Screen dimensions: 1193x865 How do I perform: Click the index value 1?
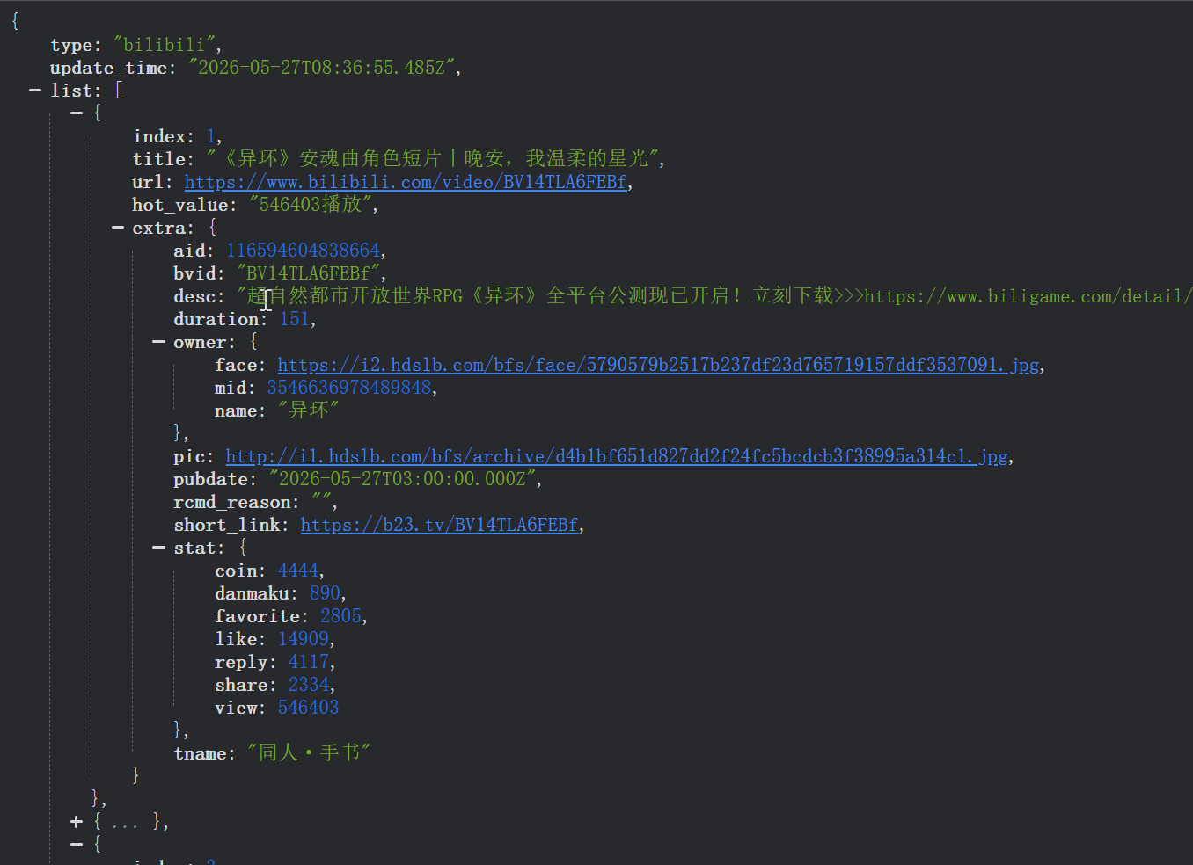(211, 136)
